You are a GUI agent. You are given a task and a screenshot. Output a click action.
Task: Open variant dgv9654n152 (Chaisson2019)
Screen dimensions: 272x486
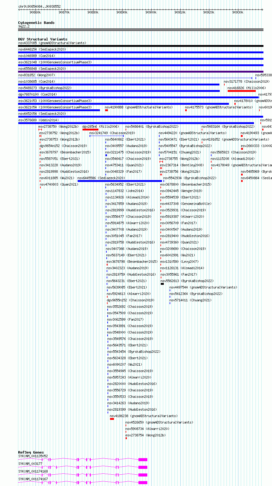(63, 146)
